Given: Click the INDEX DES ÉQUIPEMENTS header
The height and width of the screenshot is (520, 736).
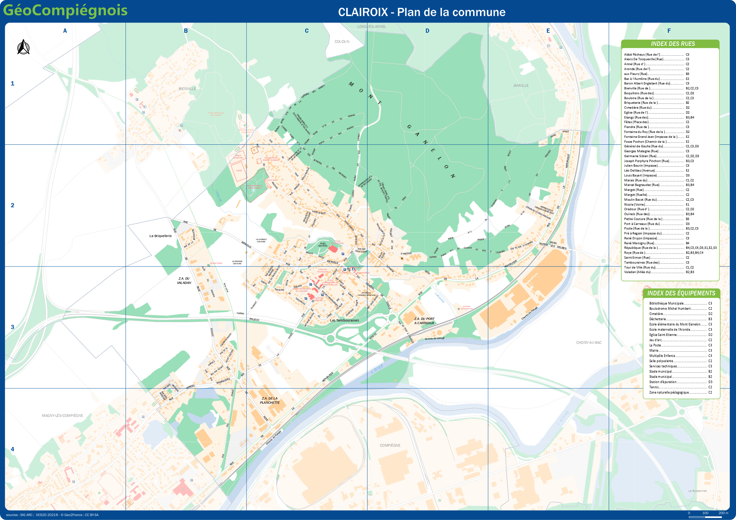Looking at the screenshot, I should [x=681, y=293].
